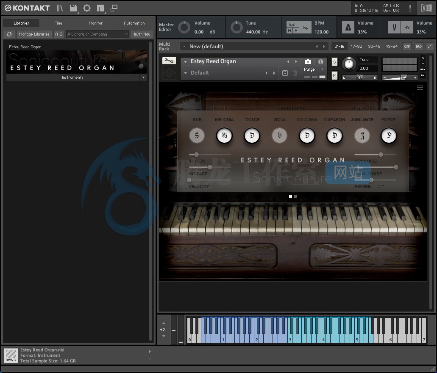437x373 pixels.
Task: Open the save floppy disk menu
Action: [x=73, y=8]
